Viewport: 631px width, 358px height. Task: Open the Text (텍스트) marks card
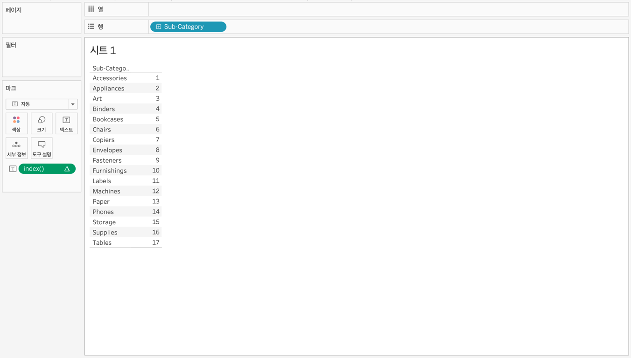click(x=66, y=124)
